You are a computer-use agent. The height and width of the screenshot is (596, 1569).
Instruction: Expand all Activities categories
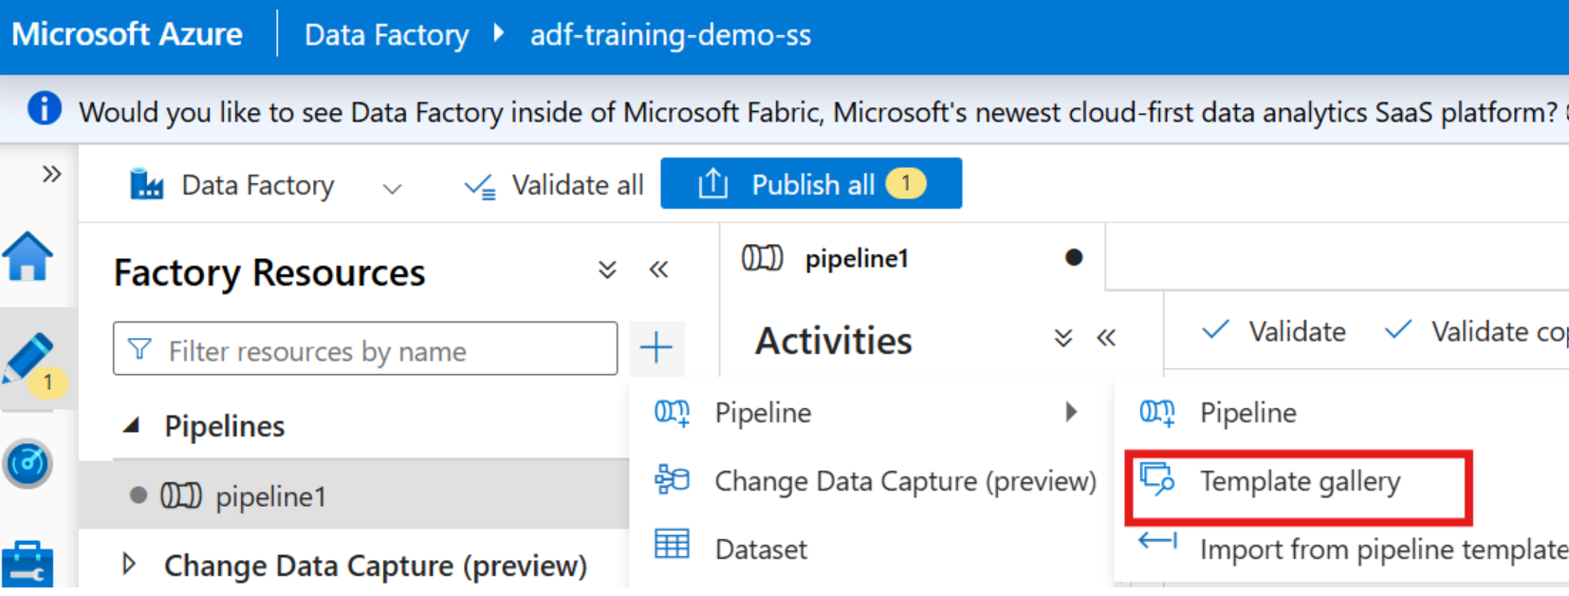point(1063,338)
